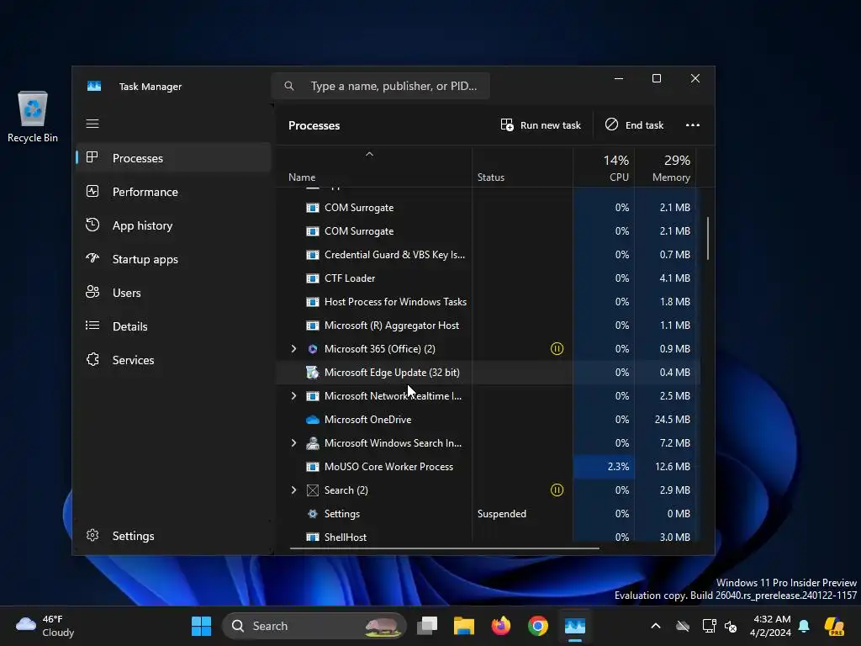Open the Windows Start menu

coord(201,626)
